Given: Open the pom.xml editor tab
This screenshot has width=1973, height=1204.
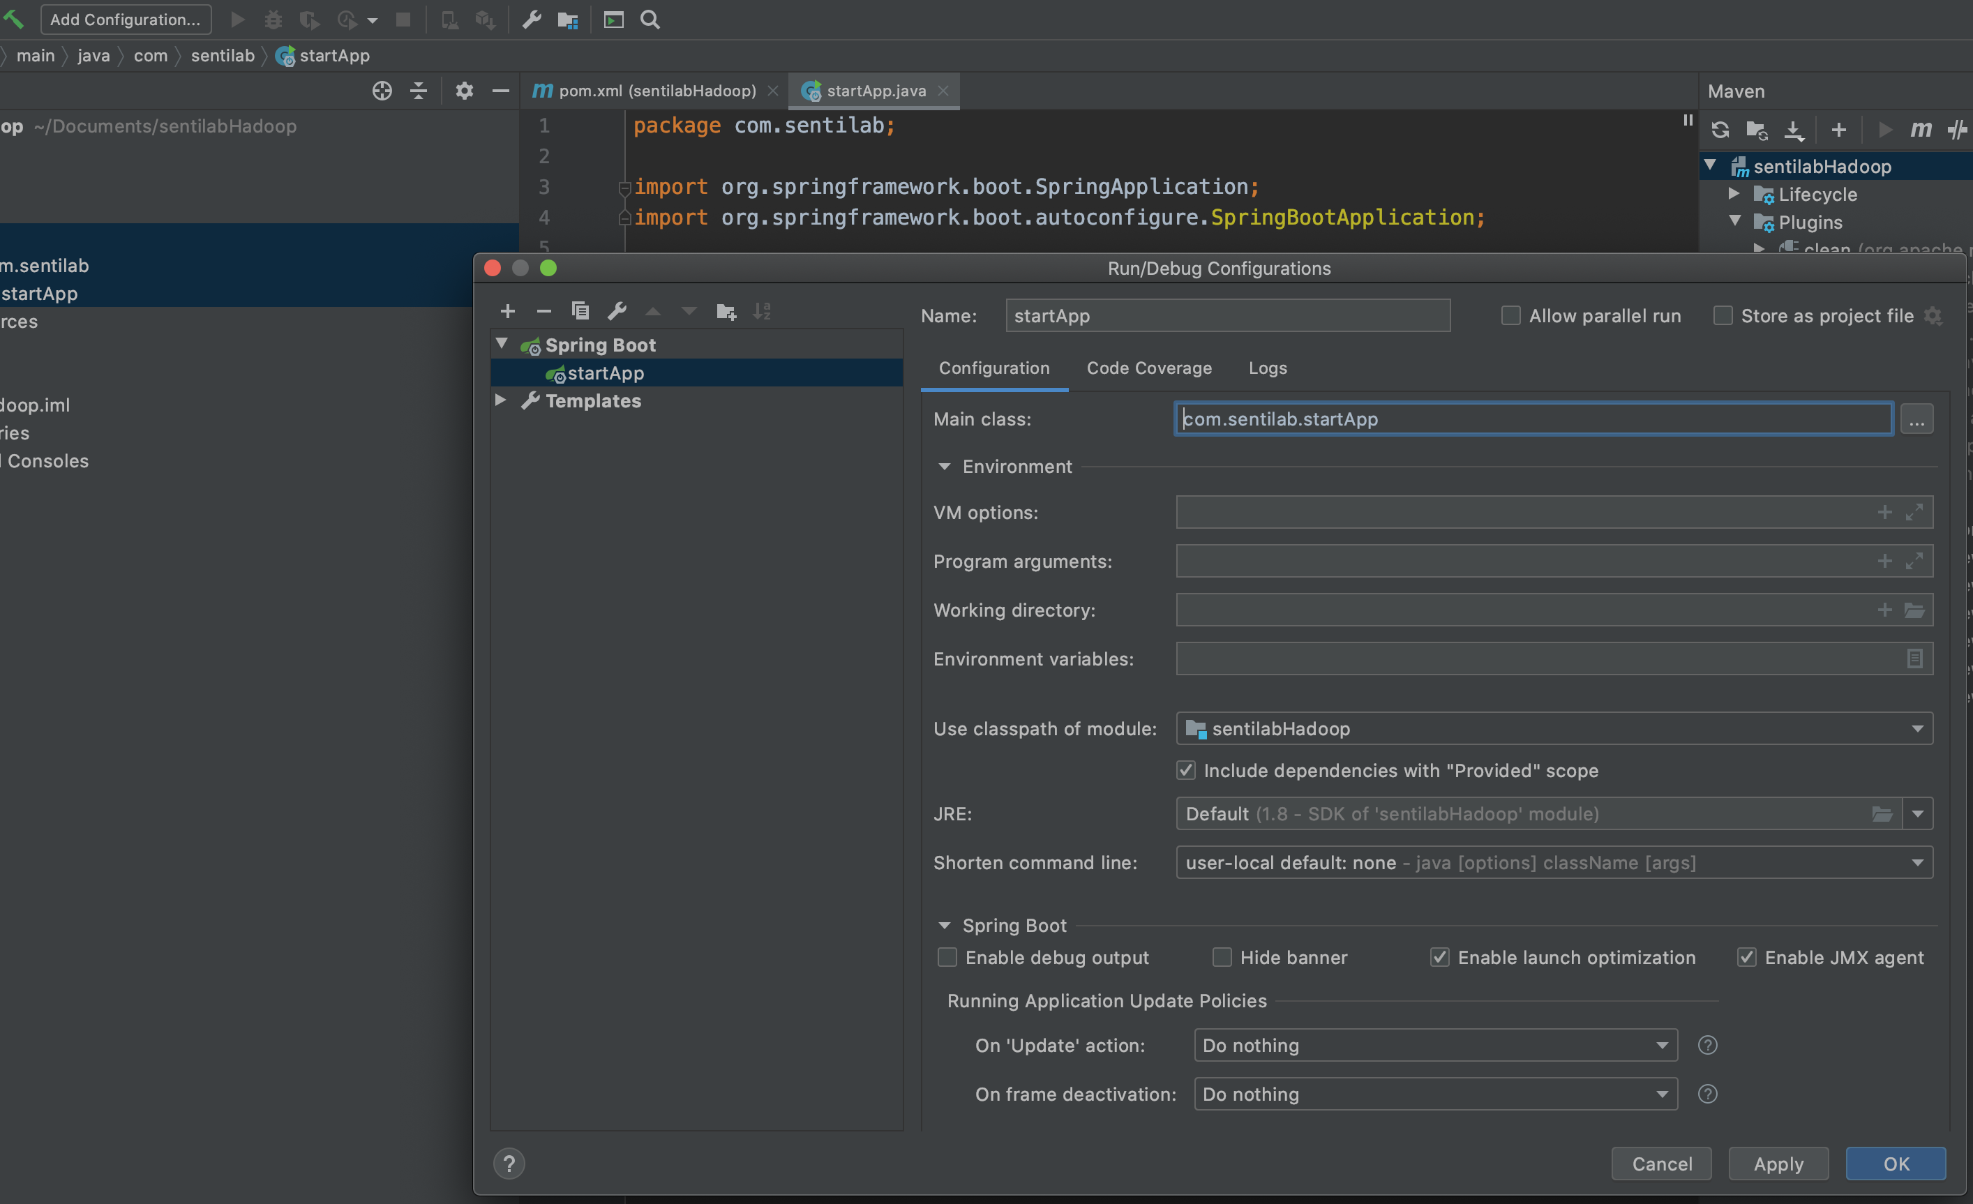Looking at the screenshot, I should [655, 91].
